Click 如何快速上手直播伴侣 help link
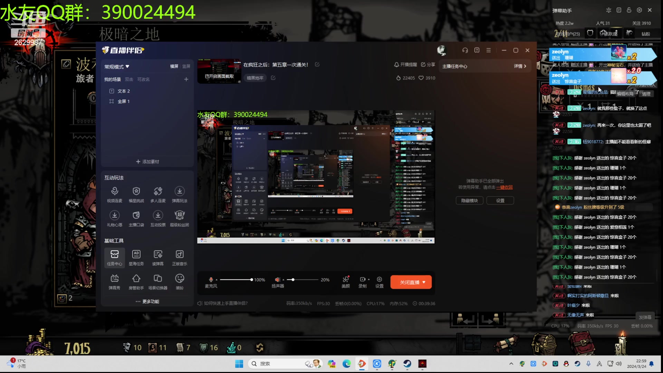 (x=223, y=303)
